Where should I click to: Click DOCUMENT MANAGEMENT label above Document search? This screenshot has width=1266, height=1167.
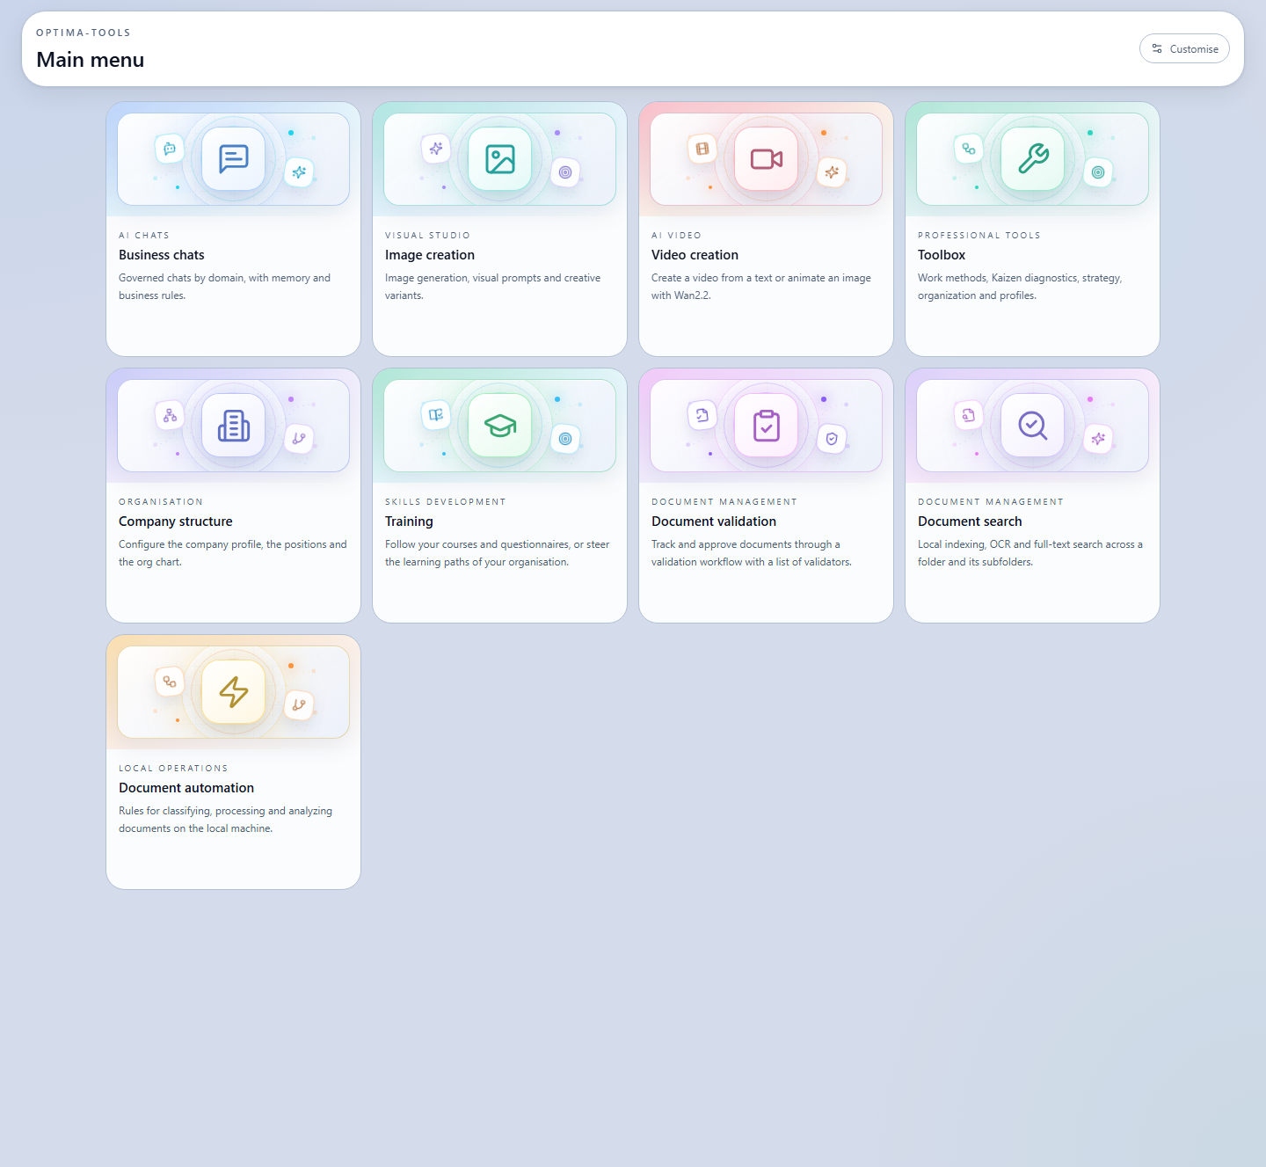pyautogui.click(x=991, y=502)
